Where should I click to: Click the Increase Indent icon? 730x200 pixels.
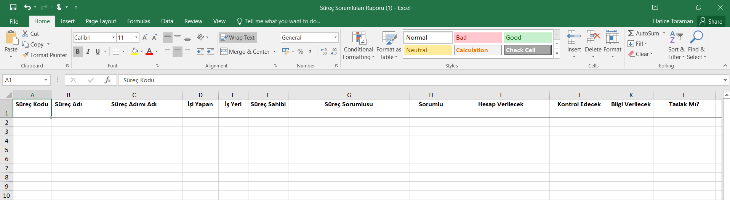pyautogui.click(x=211, y=51)
